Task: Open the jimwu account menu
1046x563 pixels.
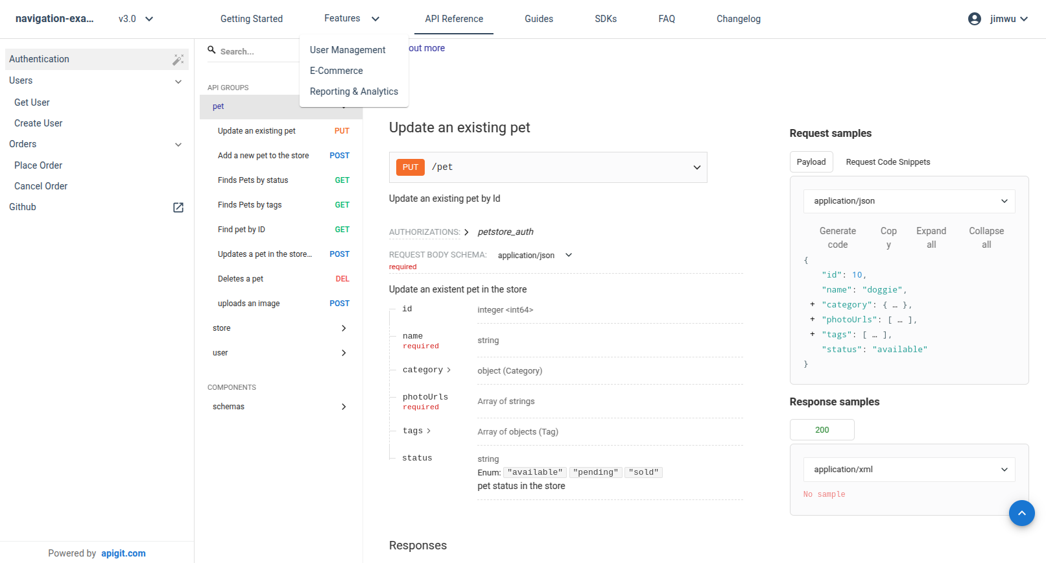Action: click(x=998, y=19)
